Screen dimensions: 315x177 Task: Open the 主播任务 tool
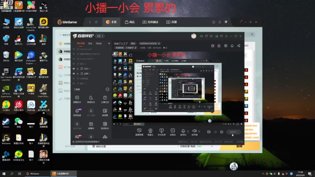(x=105, y=100)
